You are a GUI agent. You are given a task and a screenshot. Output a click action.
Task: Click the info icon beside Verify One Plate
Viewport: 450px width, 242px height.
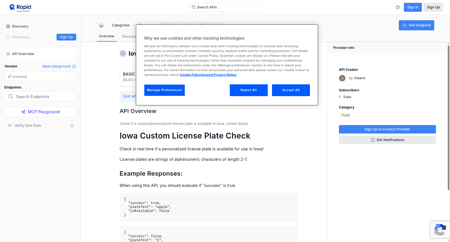pos(72,126)
